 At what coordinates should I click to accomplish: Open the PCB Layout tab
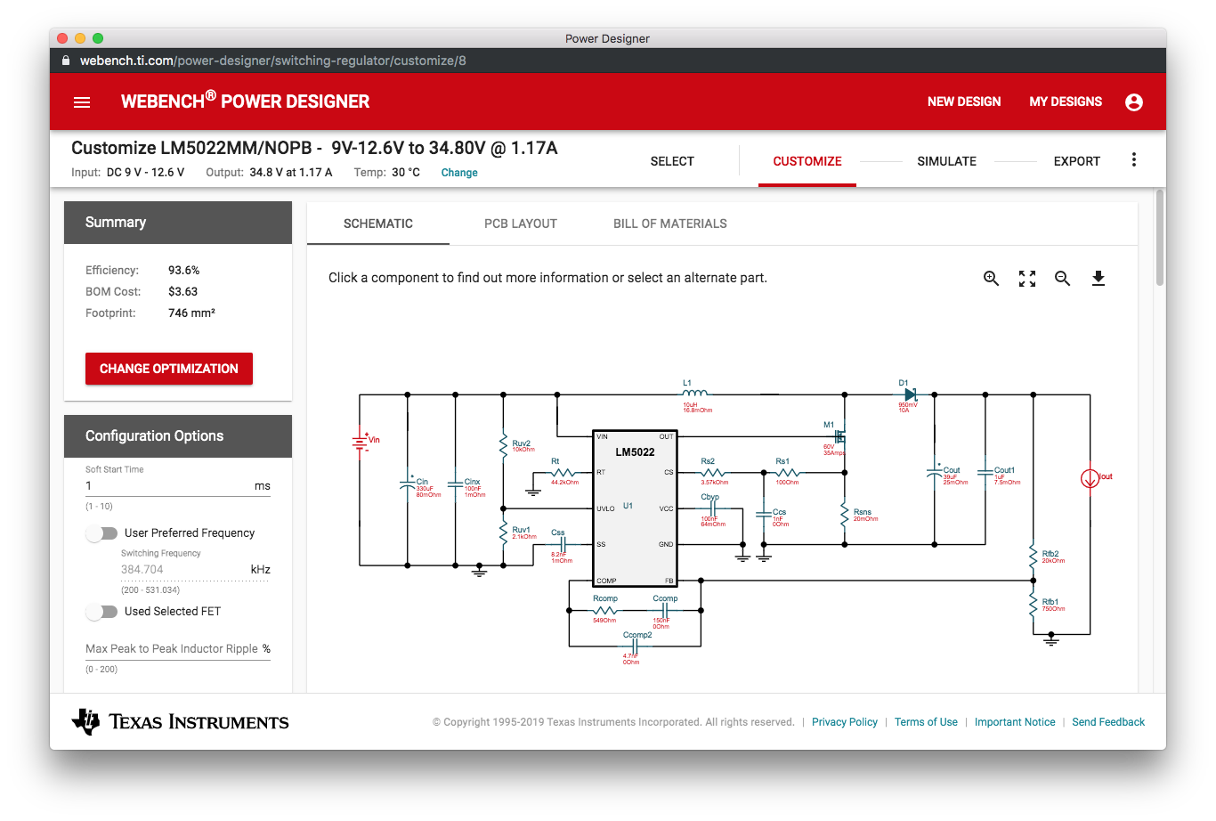click(x=521, y=224)
